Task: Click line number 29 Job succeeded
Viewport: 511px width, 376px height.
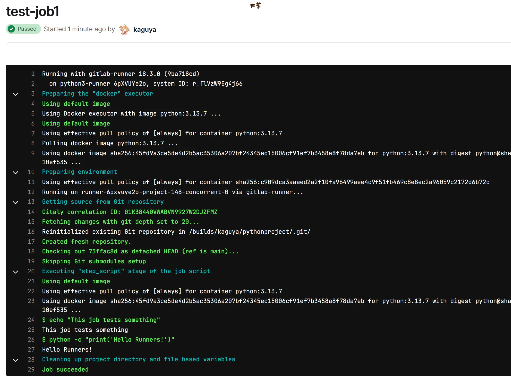Action: pyautogui.click(x=31, y=369)
